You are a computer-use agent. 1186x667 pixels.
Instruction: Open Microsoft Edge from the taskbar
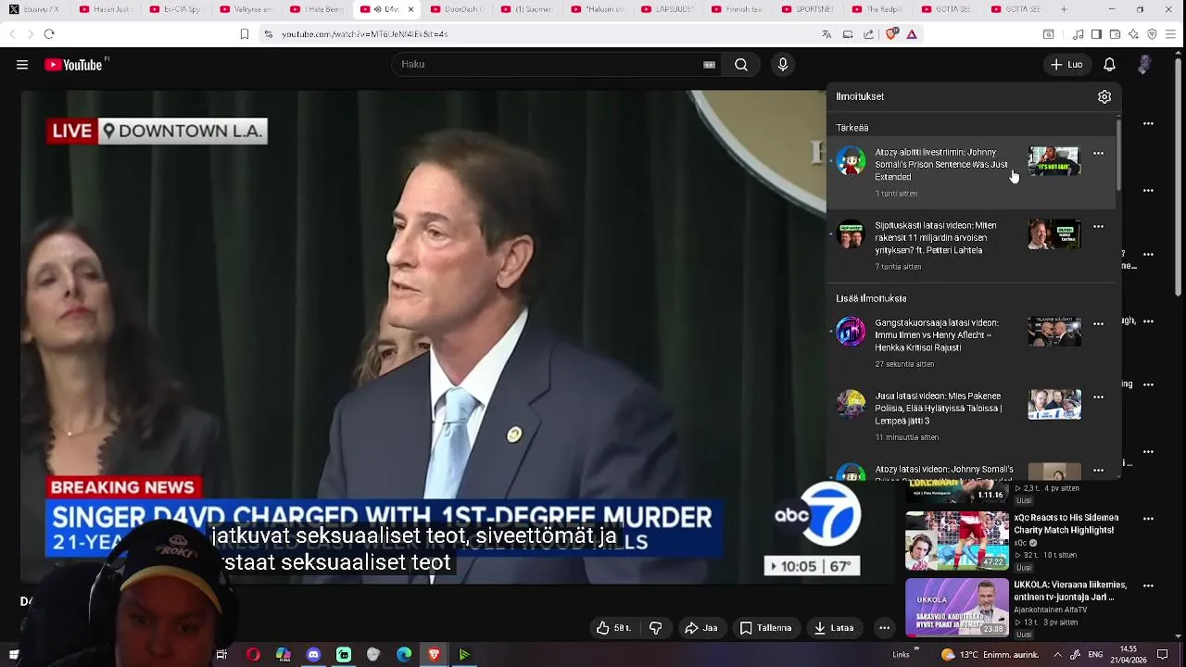(404, 655)
